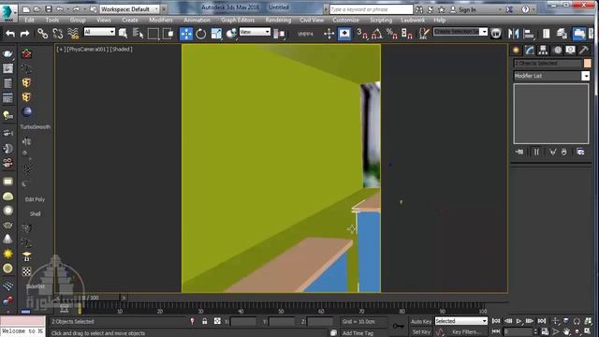The width and height of the screenshot is (599, 337).
Task: Click the Shell modifier shortcut
Action: [x=36, y=214]
